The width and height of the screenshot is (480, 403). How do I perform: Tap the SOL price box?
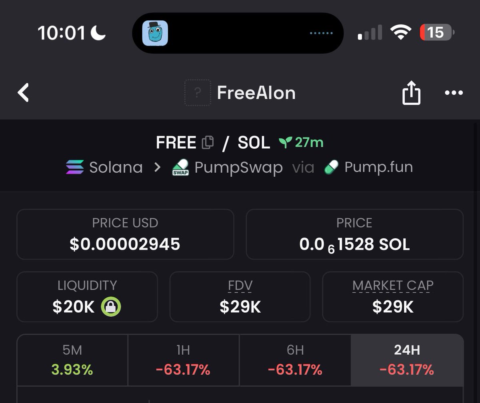pyautogui.click(x=354, y=234)
